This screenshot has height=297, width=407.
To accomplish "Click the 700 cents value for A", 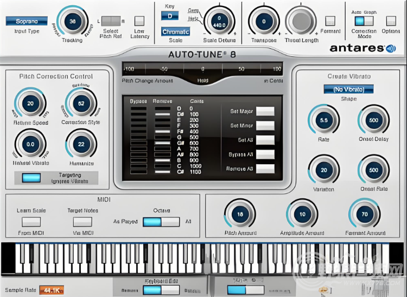I will (194, 148).
